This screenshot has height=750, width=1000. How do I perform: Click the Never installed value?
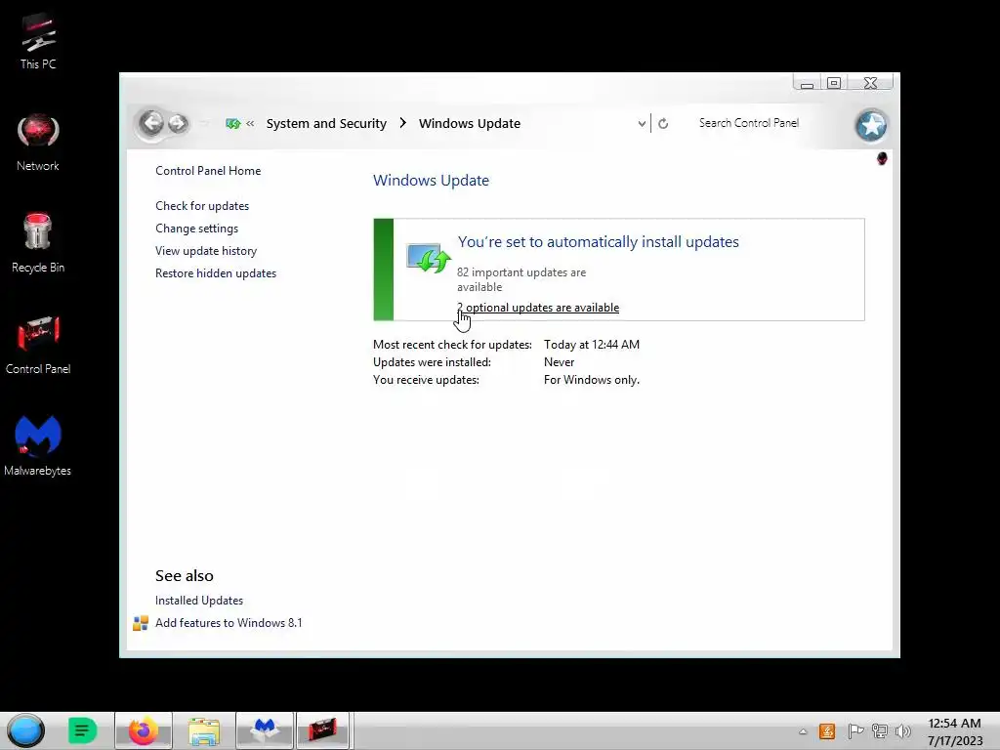(x=559, y=362)
